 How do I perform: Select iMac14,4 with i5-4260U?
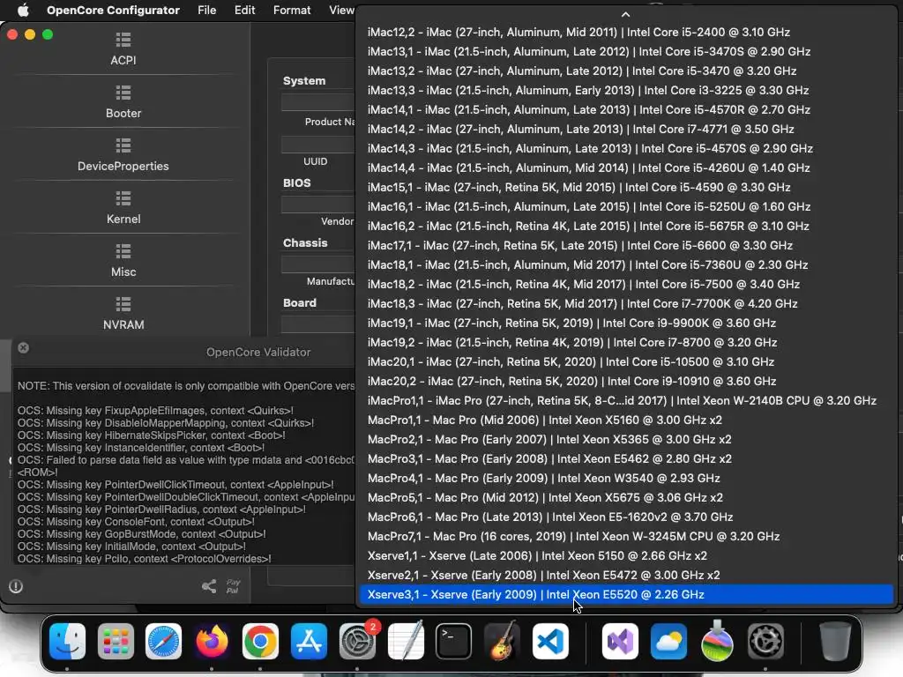pyautogui.click(x=626, y=168)
